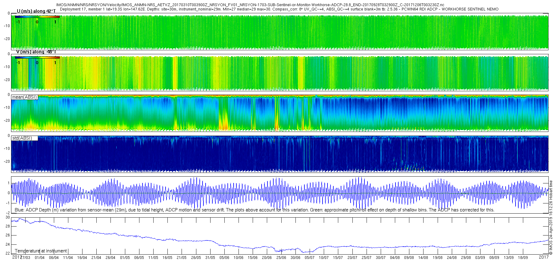The height and width of the screenshot is (262, 554).
Task: Click the 30/06 date tick label
Action: coord(295,258)
